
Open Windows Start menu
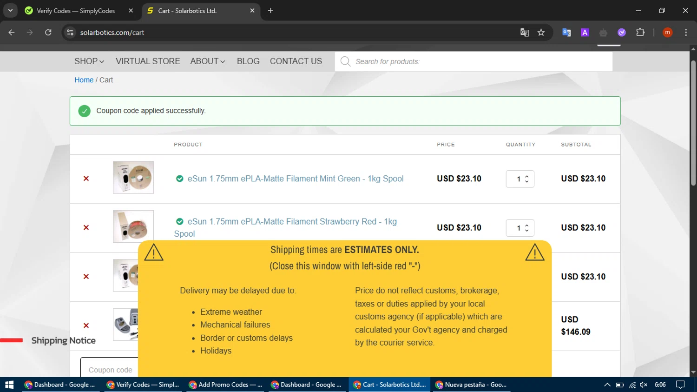point(9,385)
